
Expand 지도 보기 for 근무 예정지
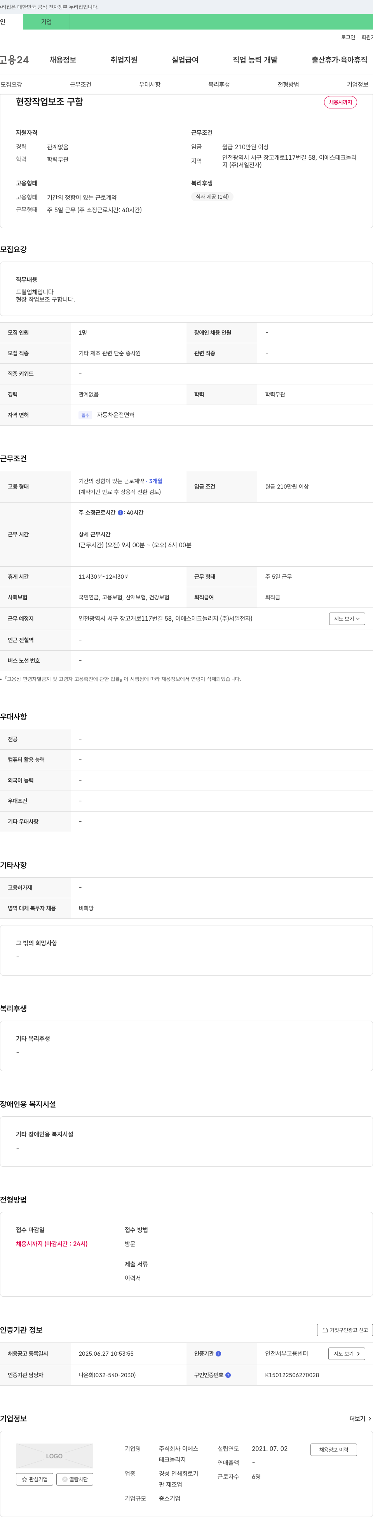click(x=347, y=619)
